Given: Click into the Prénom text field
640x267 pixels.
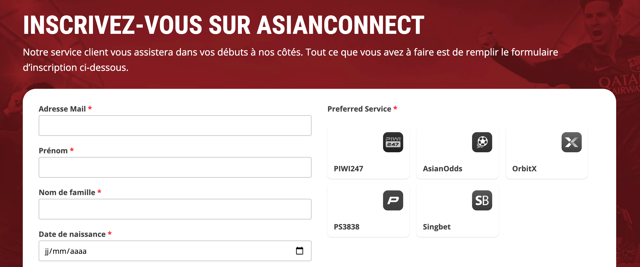Looking at the screenshot, I should pos(175,167).
